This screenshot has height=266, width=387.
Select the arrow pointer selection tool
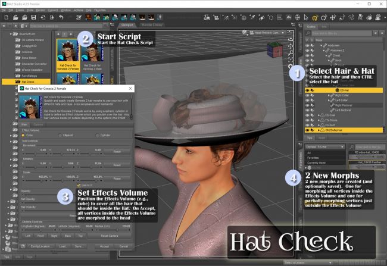coord(306,17)
